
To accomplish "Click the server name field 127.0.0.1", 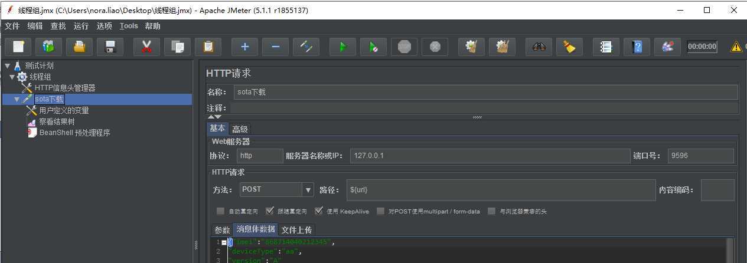I will pyautogui.click(x=490, y=156).
